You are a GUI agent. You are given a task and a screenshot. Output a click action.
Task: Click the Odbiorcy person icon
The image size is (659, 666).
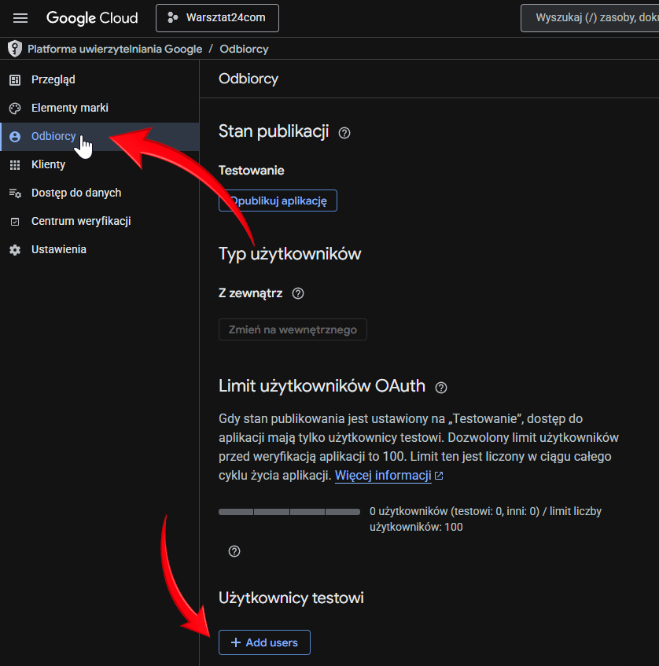pyautogui.click(x=14, y=137)
